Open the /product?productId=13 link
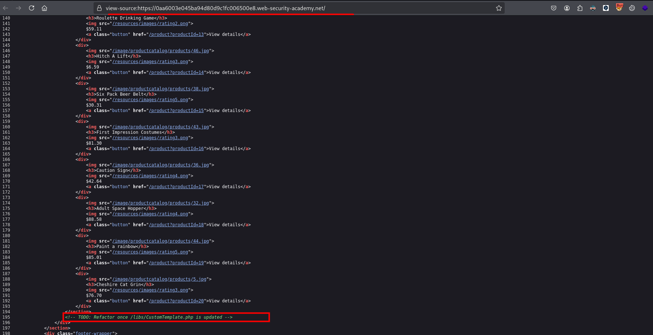This screenshot has height=335, width=653. [176, 34]
